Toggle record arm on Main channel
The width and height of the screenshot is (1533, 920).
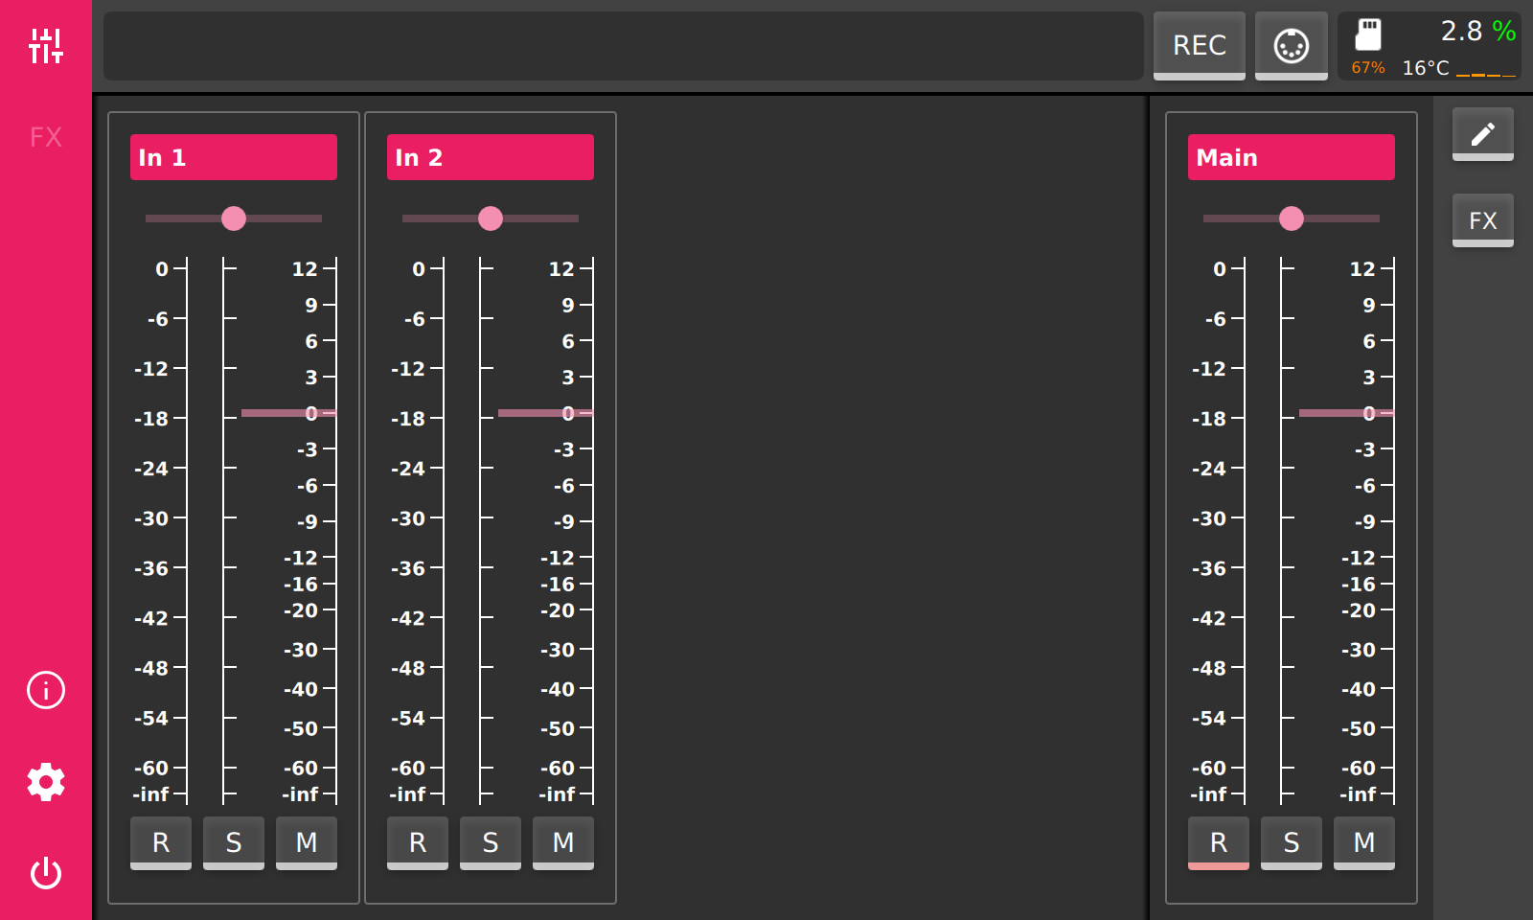coord(1219,842)
